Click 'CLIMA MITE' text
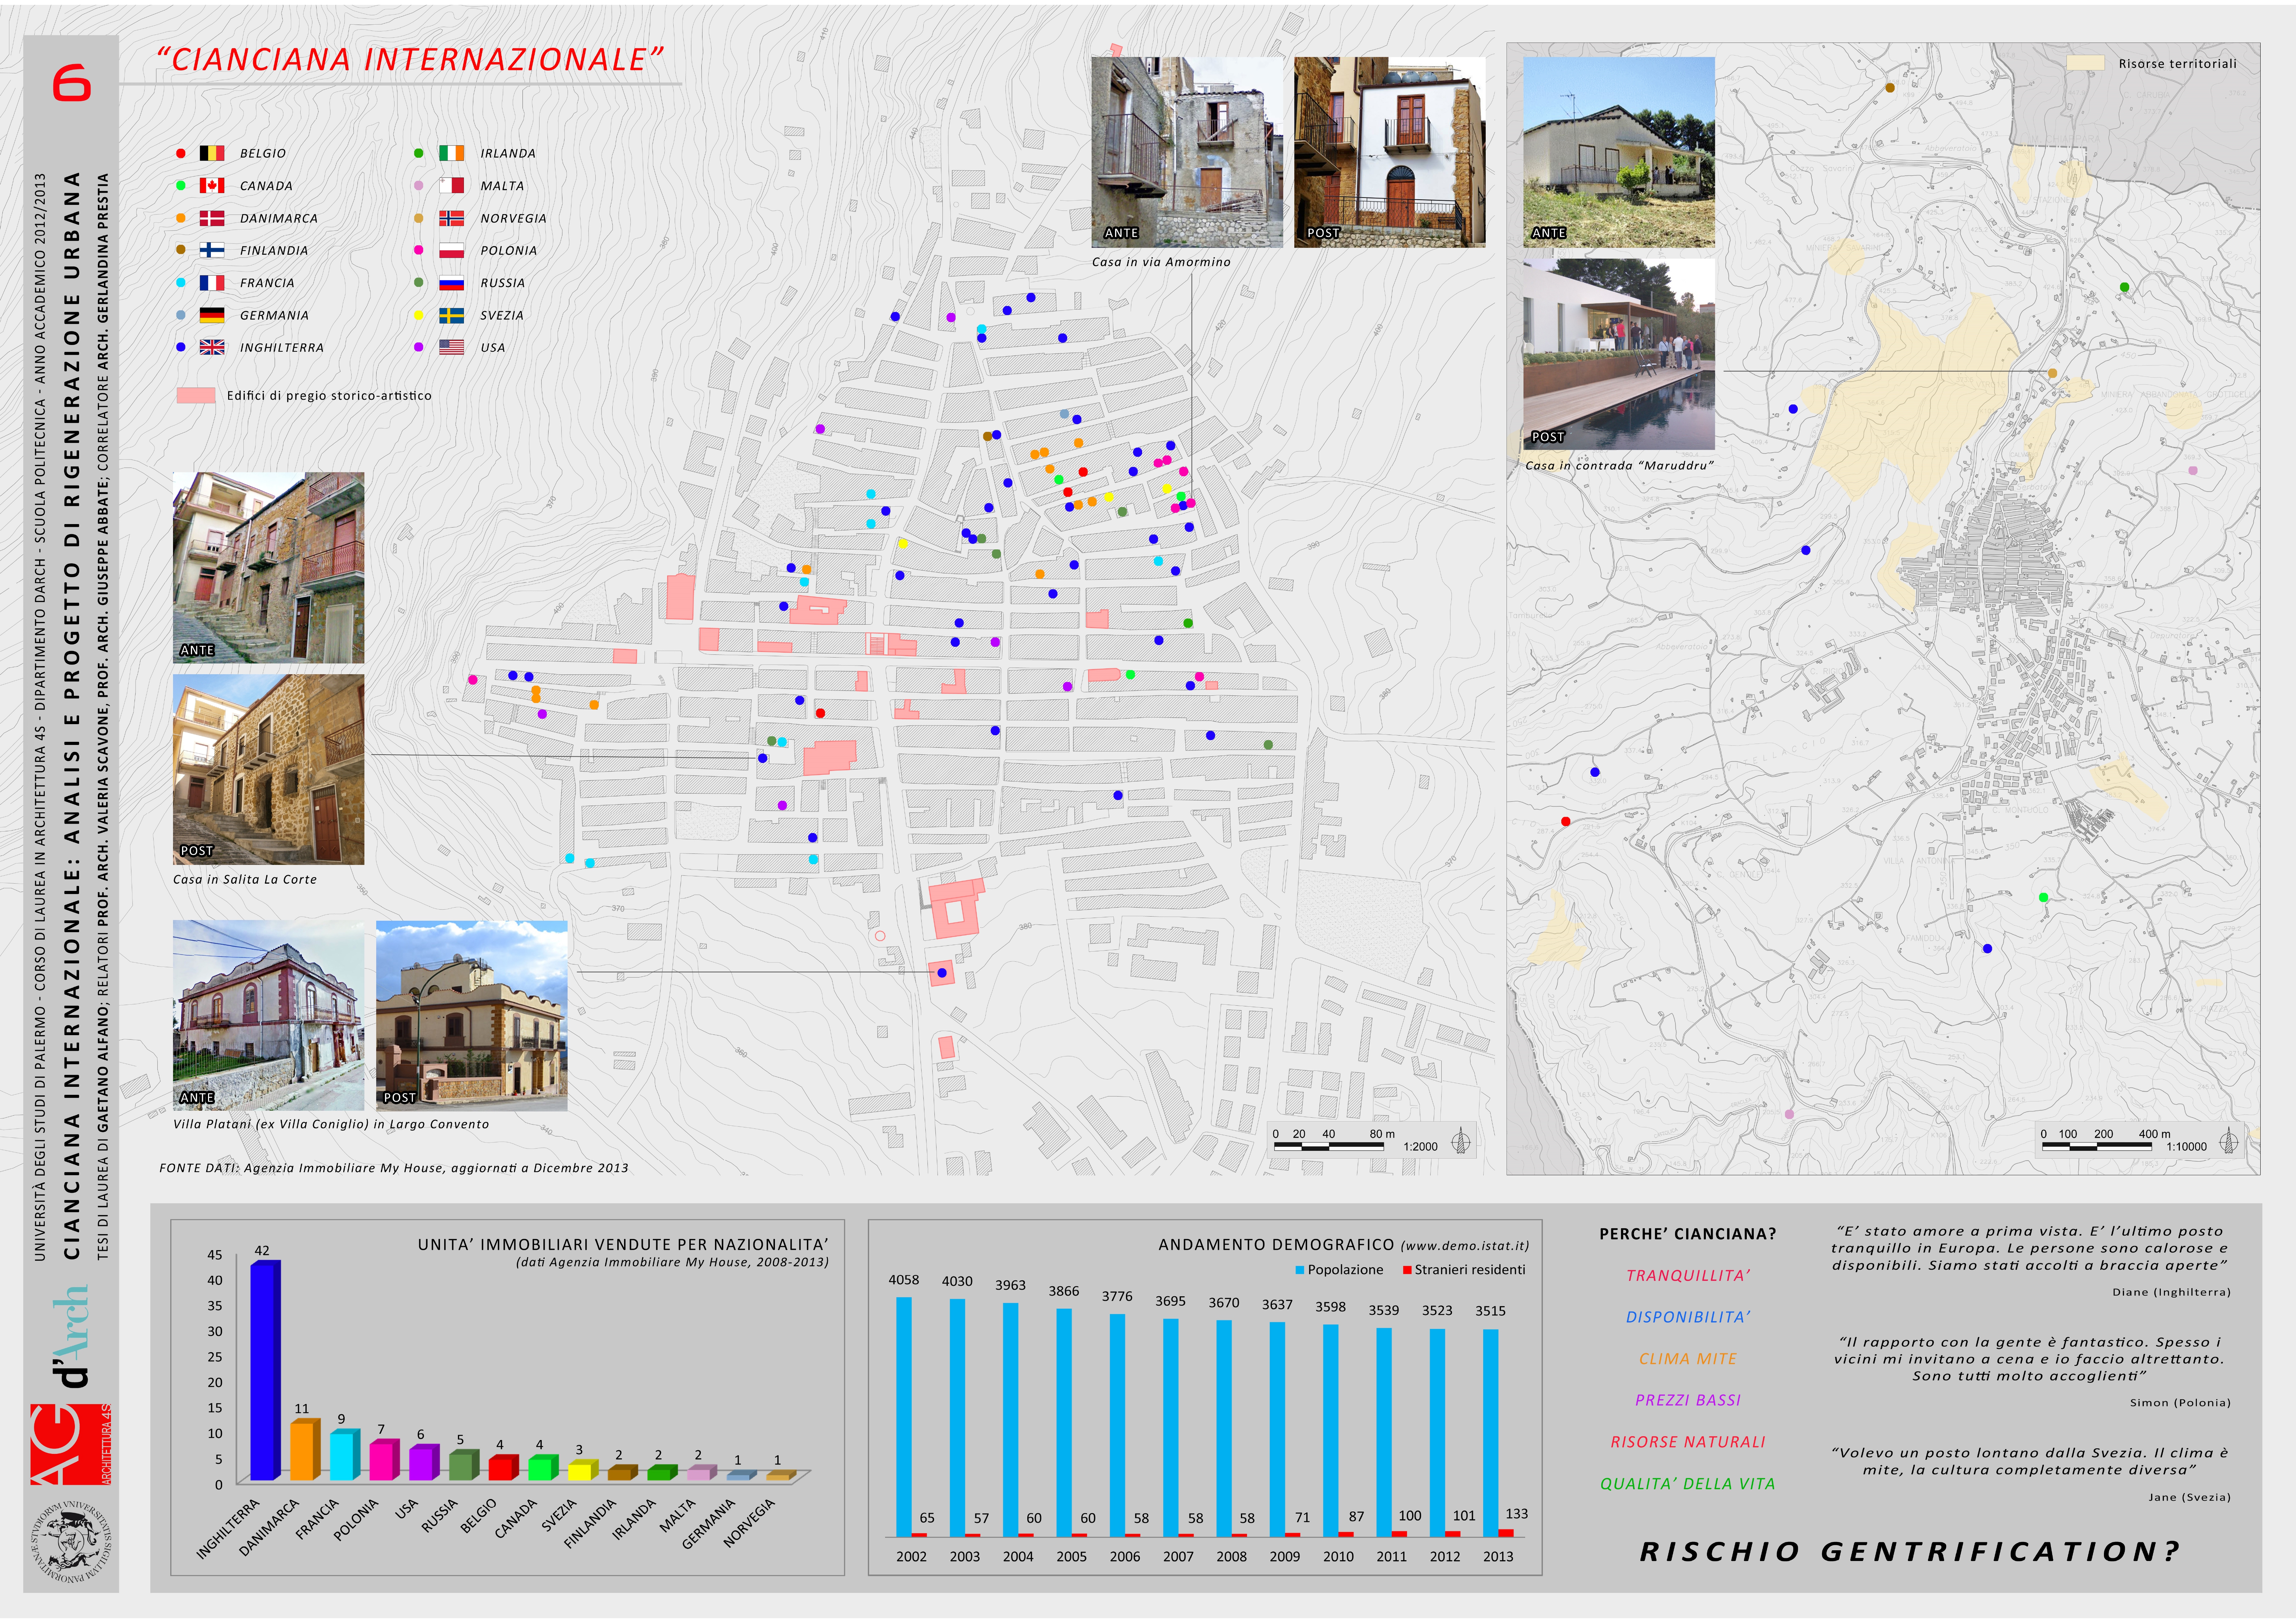Screen dimensions: 2296x1622 click(x=1688, y=1359)
